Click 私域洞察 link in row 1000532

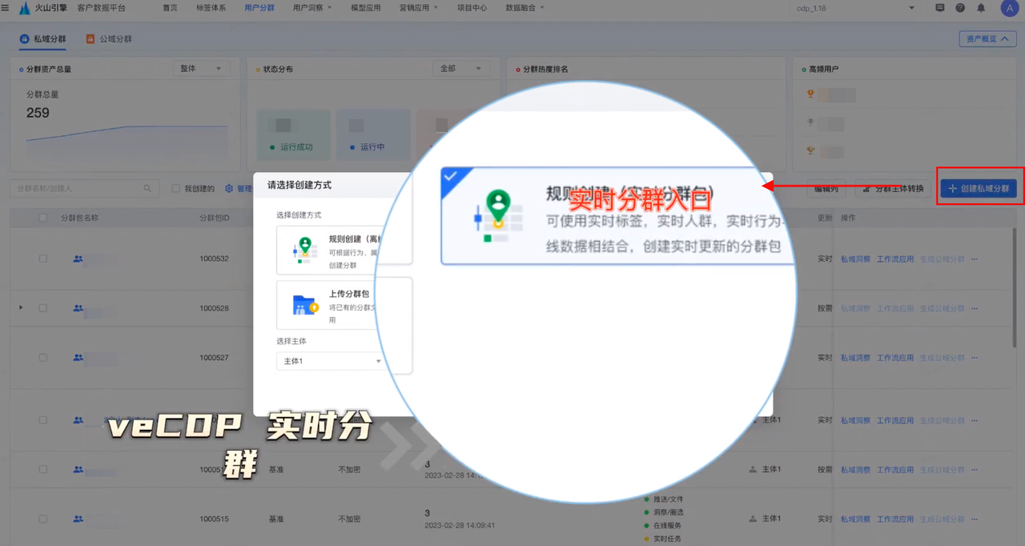(x=855, y=259)
